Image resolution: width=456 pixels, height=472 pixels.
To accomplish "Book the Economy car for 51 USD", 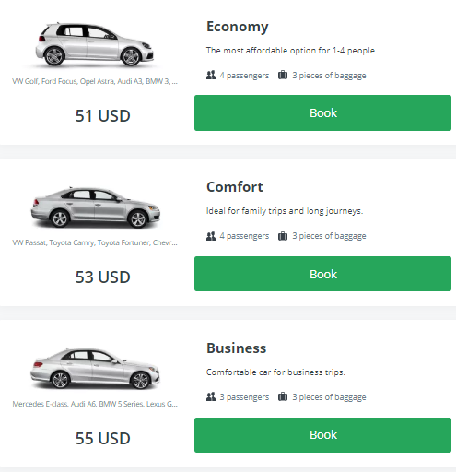I will coord(322,112).
